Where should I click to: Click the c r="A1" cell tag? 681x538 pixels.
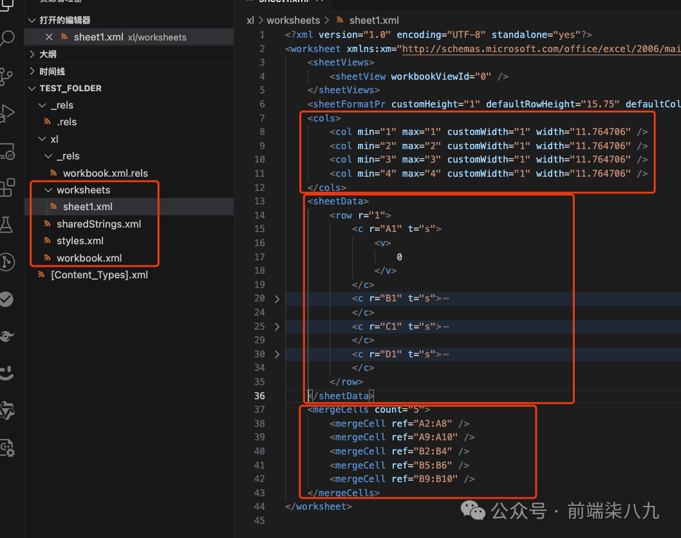coord(396,229)
